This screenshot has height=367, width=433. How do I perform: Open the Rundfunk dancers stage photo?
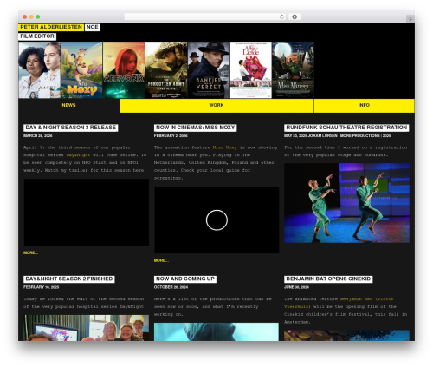coord(346,203)
